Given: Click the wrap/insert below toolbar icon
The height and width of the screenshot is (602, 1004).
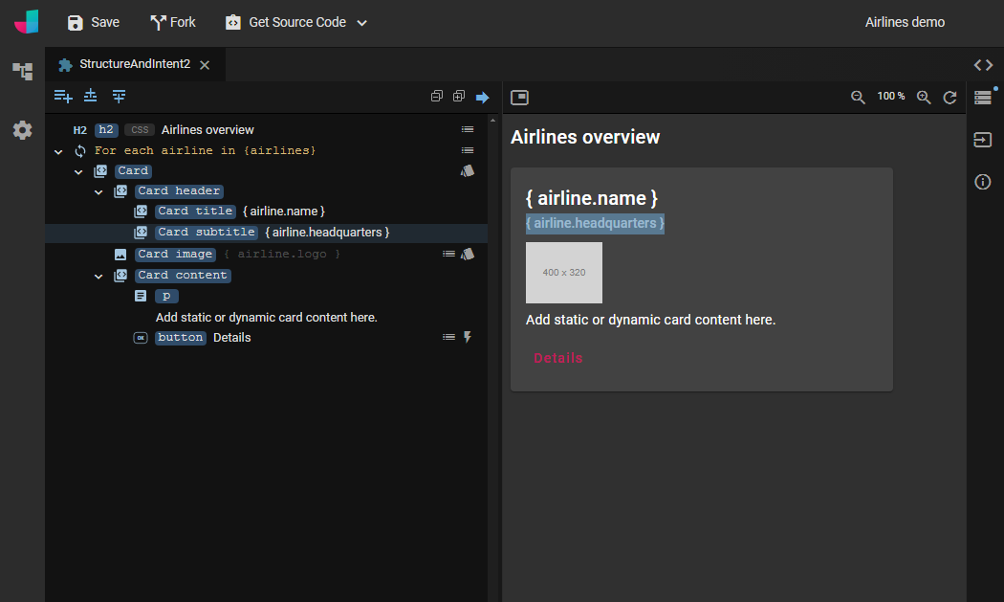Looking at the screenshot, I should [x=119, y=96].
